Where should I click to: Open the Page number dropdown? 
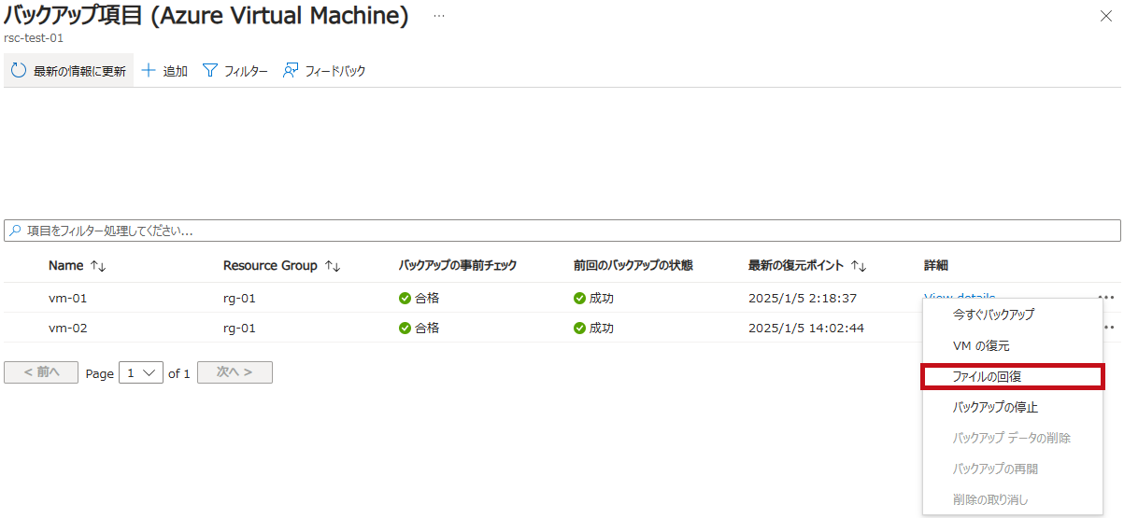pos(141,373)
